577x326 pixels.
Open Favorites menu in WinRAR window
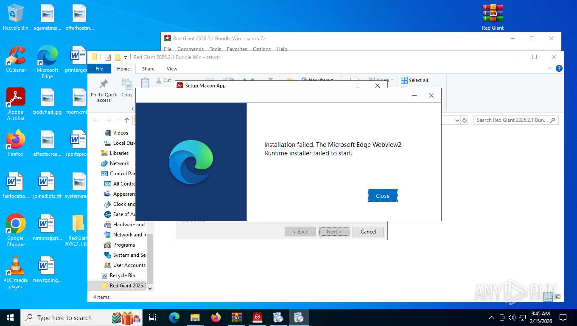click(x=237, y=49)
